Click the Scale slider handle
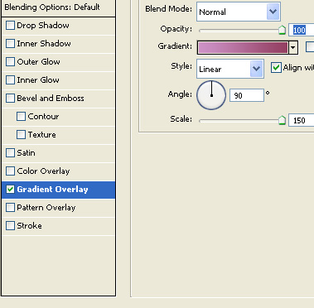The width and height of the screenshot is (314, 308). pos(282,120)
